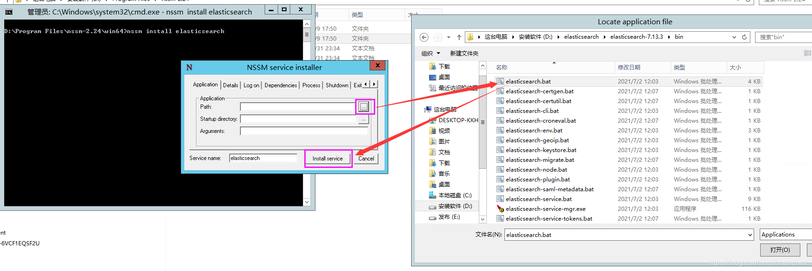
Task: Select elasticsearch-plugin.bat icon
Action: pos(500,179)
